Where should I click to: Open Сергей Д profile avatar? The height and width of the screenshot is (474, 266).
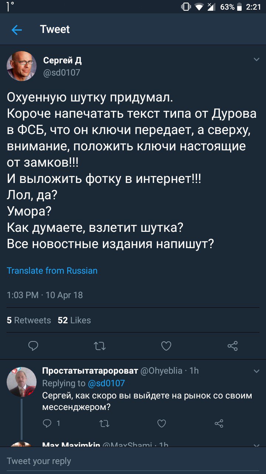(x=21, y=66)
